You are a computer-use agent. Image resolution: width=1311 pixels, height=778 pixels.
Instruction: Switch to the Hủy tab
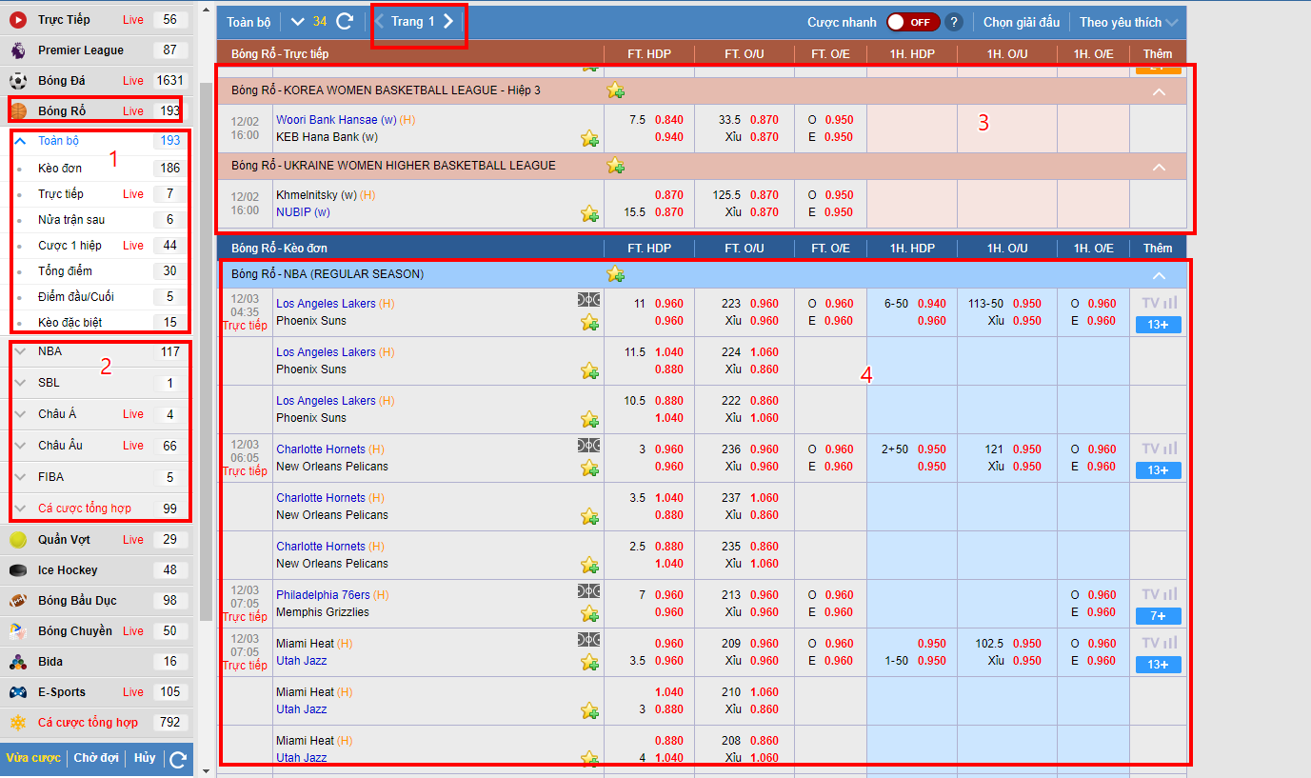point(144,758)
